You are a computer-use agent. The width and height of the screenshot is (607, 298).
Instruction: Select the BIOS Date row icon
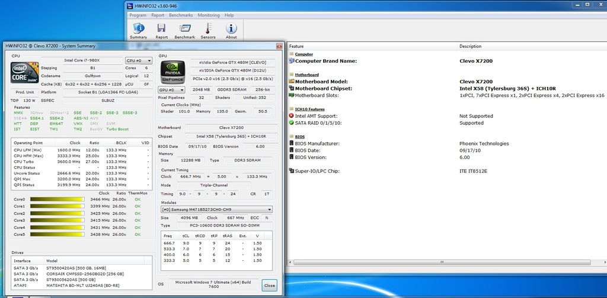(292, 151)
